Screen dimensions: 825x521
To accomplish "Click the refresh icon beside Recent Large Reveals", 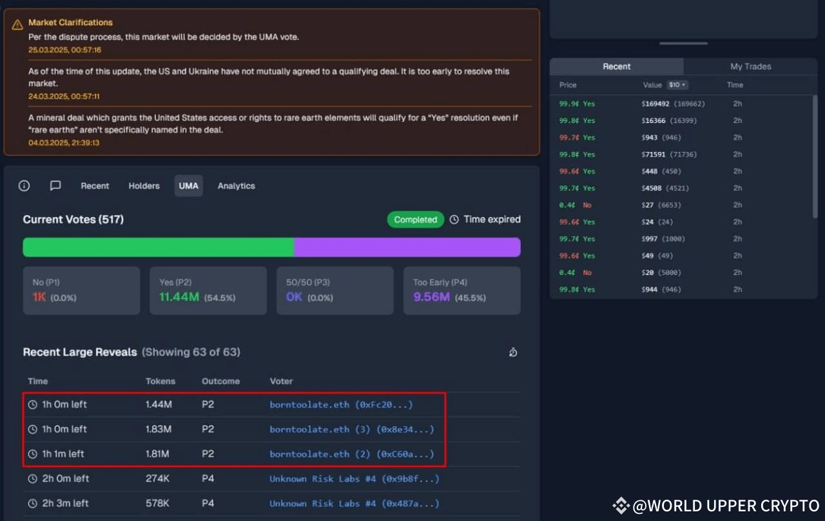I will click(x=513, y=352).
